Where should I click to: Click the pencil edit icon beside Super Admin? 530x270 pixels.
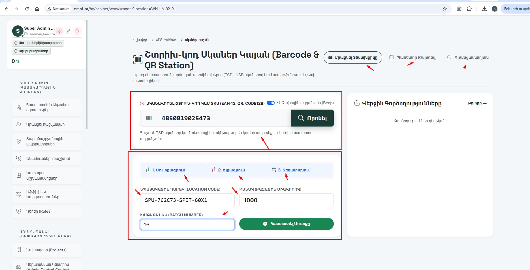coord(69,31)
